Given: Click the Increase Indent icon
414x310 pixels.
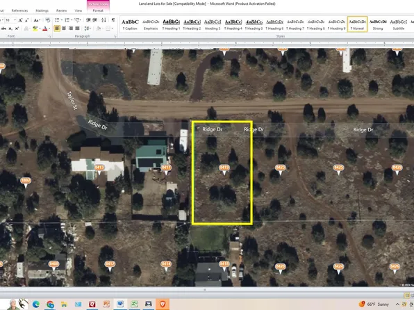Looking at the screenshot, I should (x=95, y=20).
